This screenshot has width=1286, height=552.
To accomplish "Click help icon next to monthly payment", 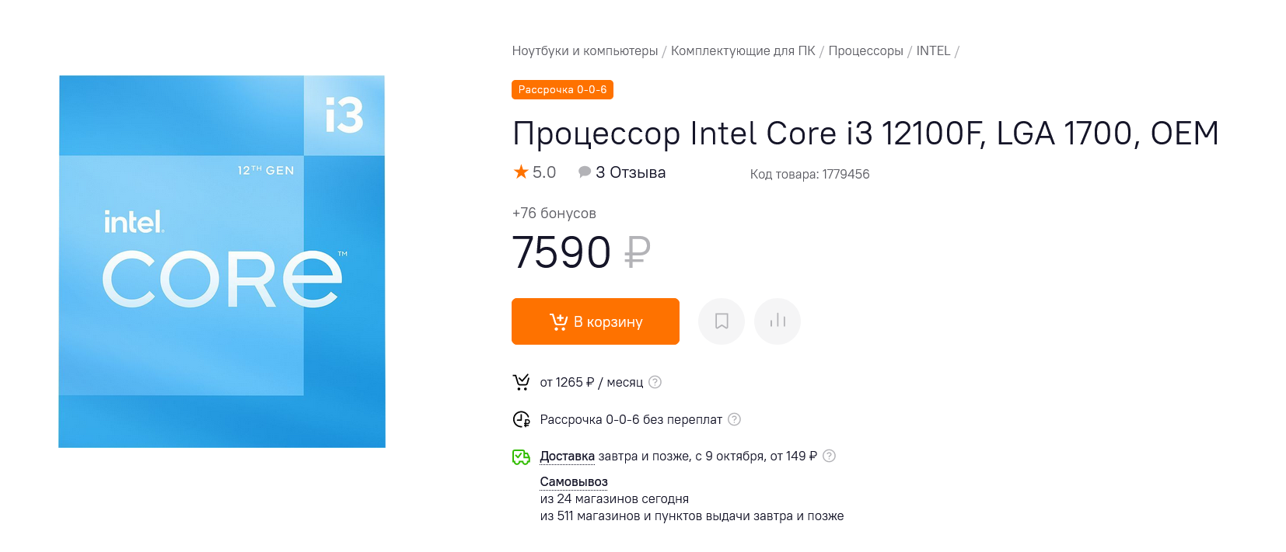I will click(655, 382).
